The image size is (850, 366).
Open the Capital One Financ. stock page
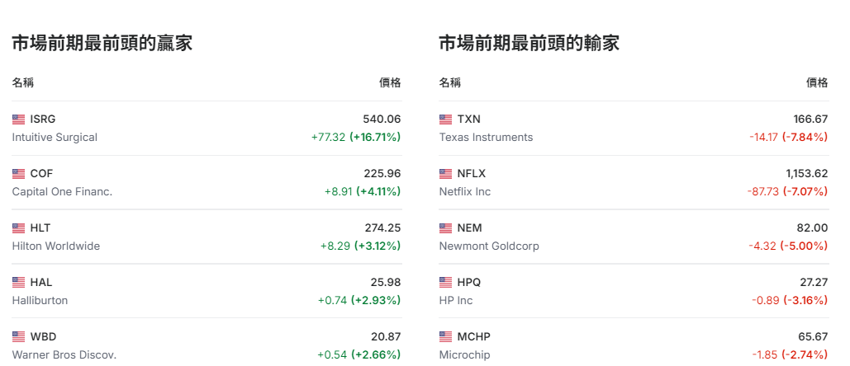click(x=62, y=192)
